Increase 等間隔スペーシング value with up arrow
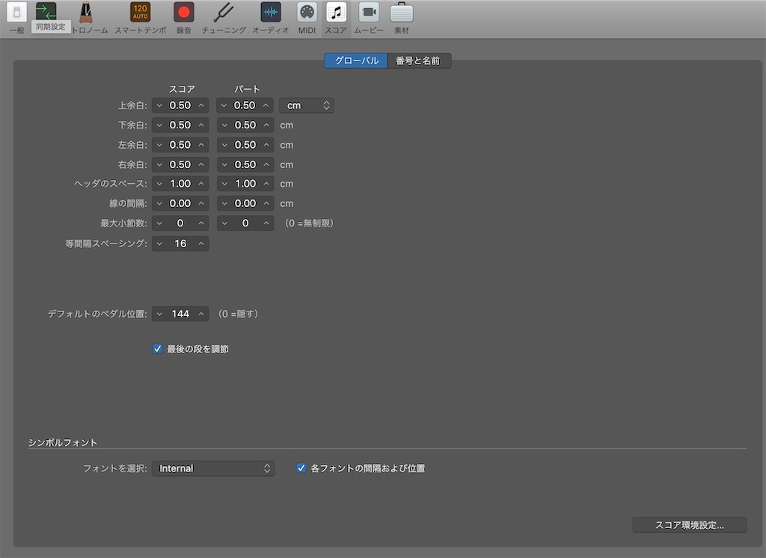 (x=200, y=244)
